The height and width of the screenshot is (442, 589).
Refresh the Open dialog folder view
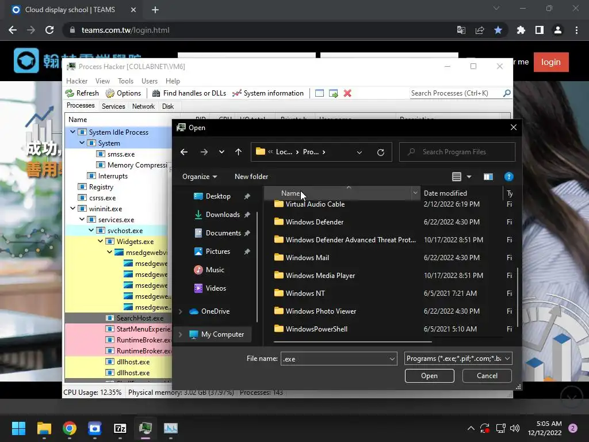[x=381, y=152]
